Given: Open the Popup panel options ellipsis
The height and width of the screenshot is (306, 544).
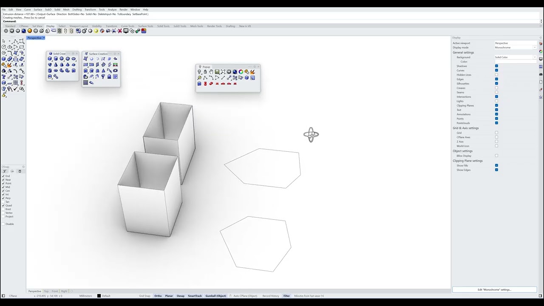Looking at the screenshot, I should [x=250, y=67].
